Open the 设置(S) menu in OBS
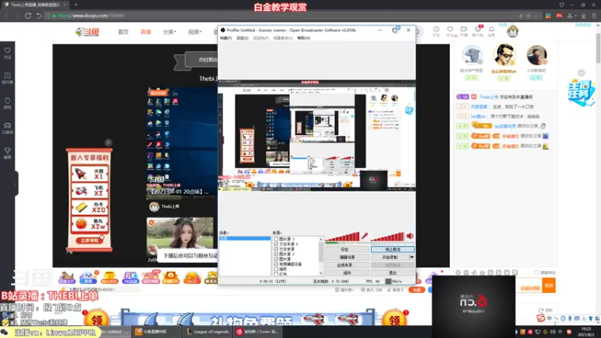 (x=242, y=38)
